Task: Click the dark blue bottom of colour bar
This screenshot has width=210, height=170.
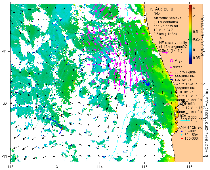Action: coord(190,62)
